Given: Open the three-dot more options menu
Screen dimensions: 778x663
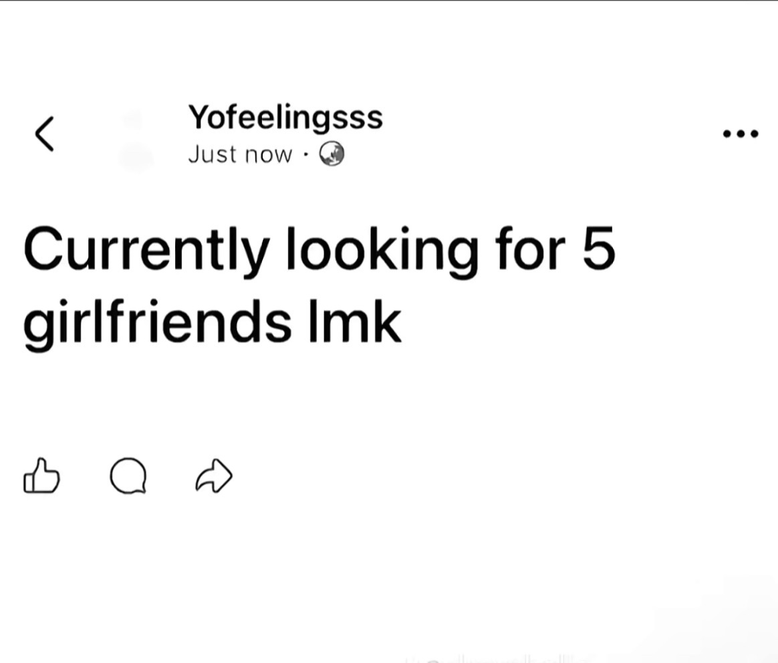Looking at the screenshot, I should [x=741, y=133].
